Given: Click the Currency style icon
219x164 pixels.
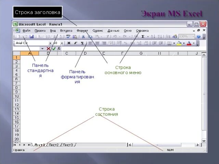Looking at the screenshot, I should pos(119,43).
